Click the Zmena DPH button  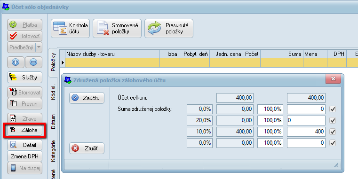coord(24,156)
